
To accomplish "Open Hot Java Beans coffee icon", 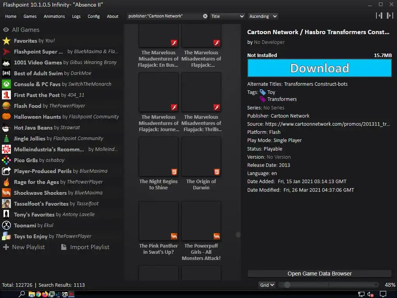I will (x=6, y=128).
